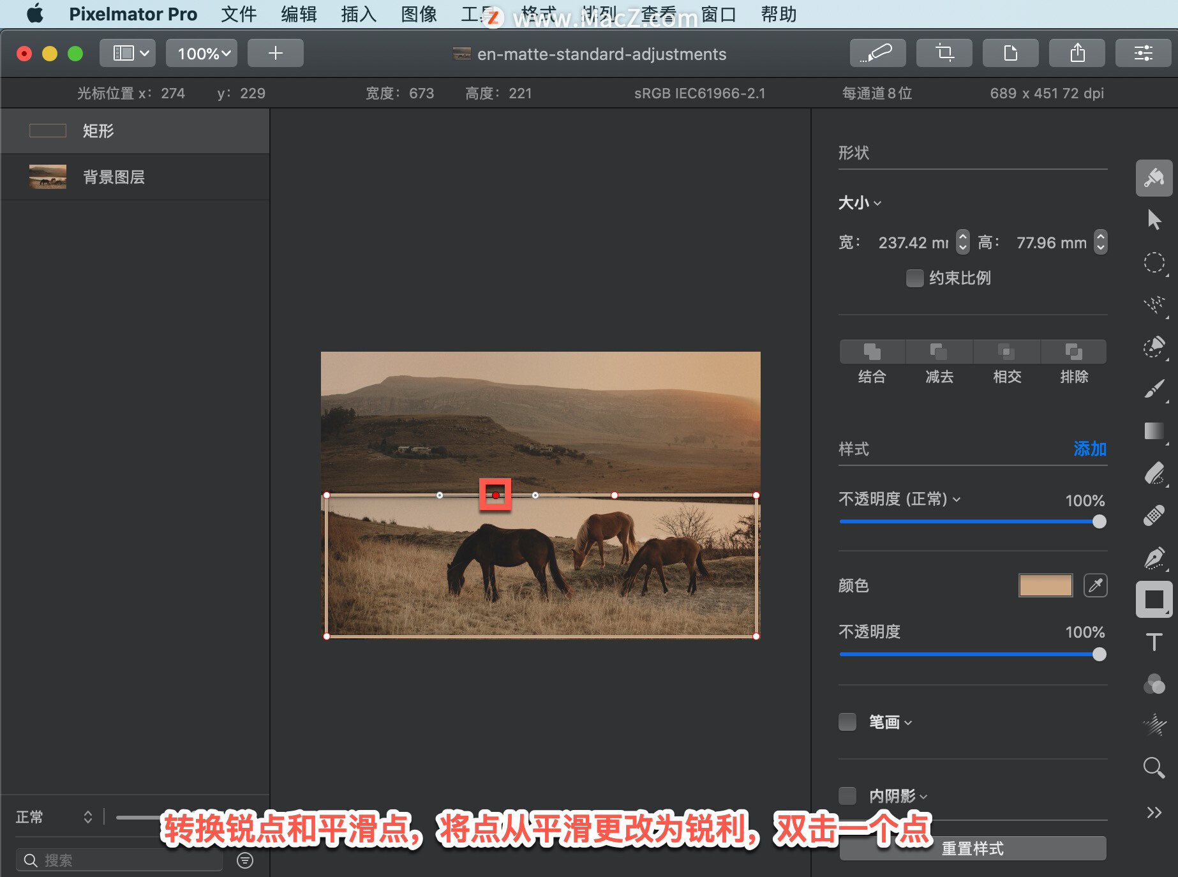Expand the 内阴影 options chevron
This screenshot has width=1178, height=877.
coord(923,797)
